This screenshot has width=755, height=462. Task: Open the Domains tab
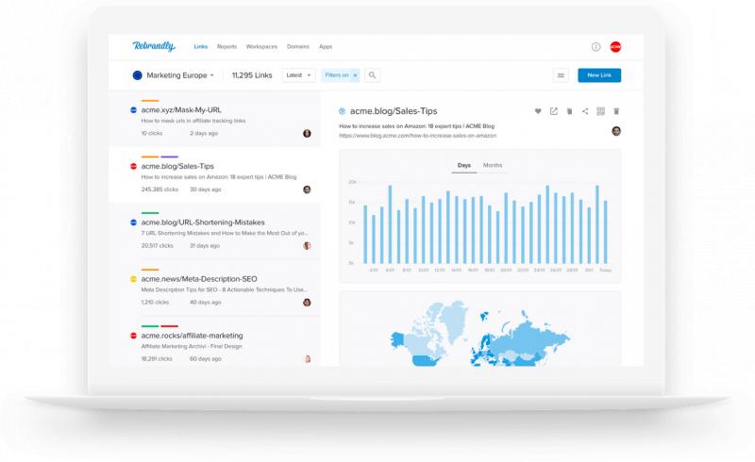298,47
